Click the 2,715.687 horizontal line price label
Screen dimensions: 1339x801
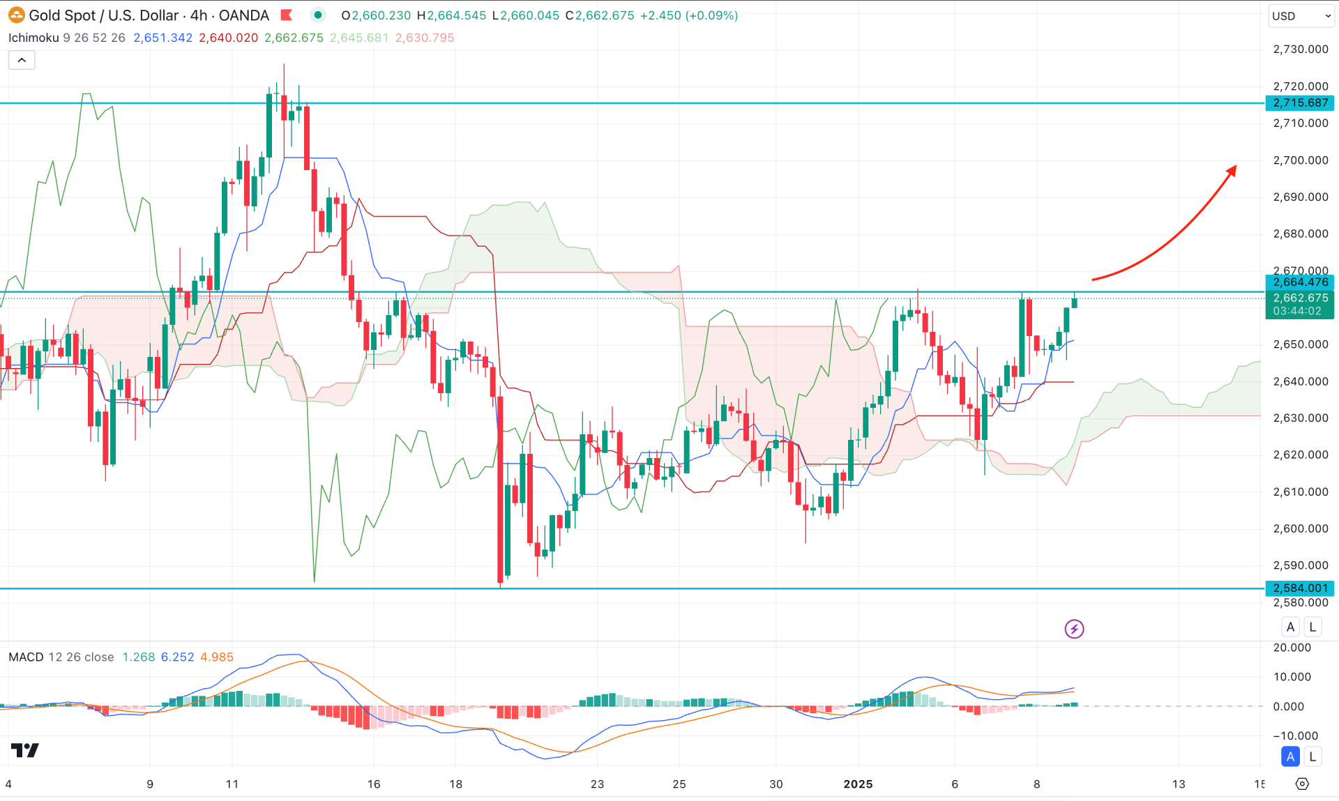coord(1300,103)
